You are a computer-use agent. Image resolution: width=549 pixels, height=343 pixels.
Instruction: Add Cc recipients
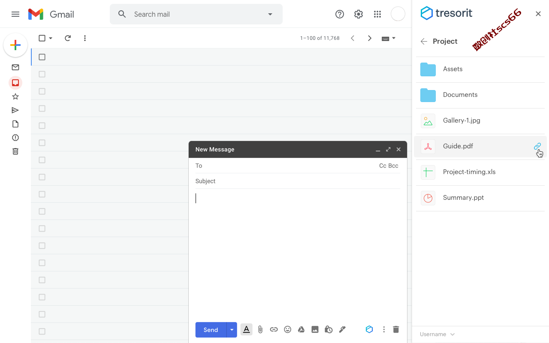click(x=383, y=165)
